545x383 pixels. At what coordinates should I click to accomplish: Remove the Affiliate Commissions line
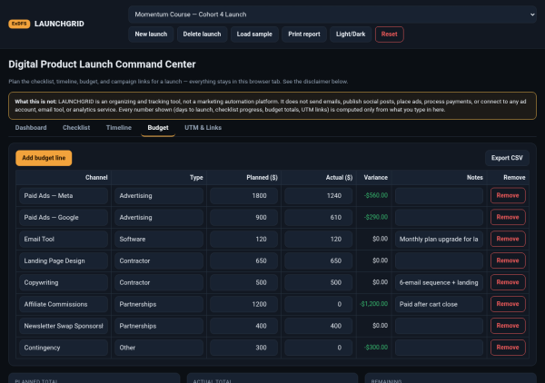tap(508, 304)
